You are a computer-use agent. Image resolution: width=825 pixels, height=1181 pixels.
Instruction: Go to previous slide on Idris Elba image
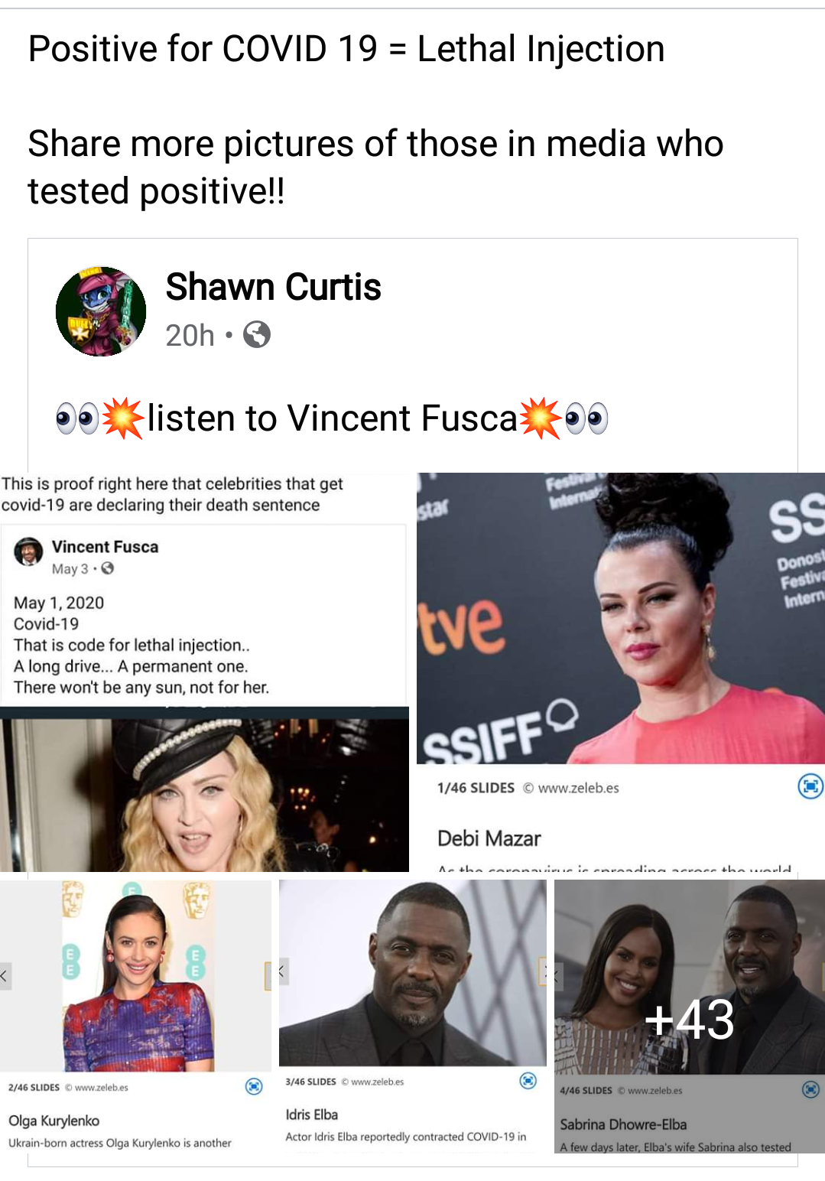coord(284,971)
